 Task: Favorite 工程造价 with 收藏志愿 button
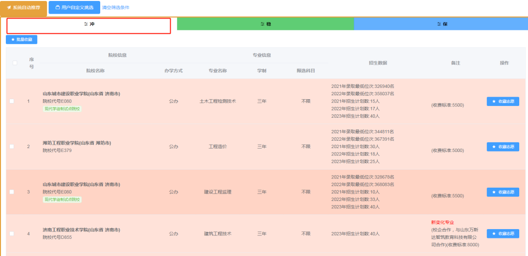tap(503, 147)
